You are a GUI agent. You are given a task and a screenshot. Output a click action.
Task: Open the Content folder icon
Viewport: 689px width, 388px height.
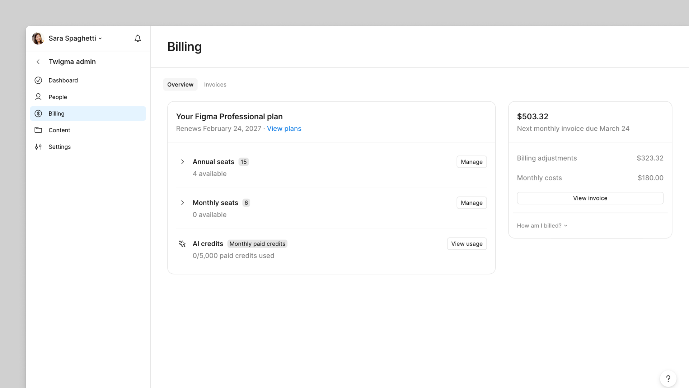point(38,130)
